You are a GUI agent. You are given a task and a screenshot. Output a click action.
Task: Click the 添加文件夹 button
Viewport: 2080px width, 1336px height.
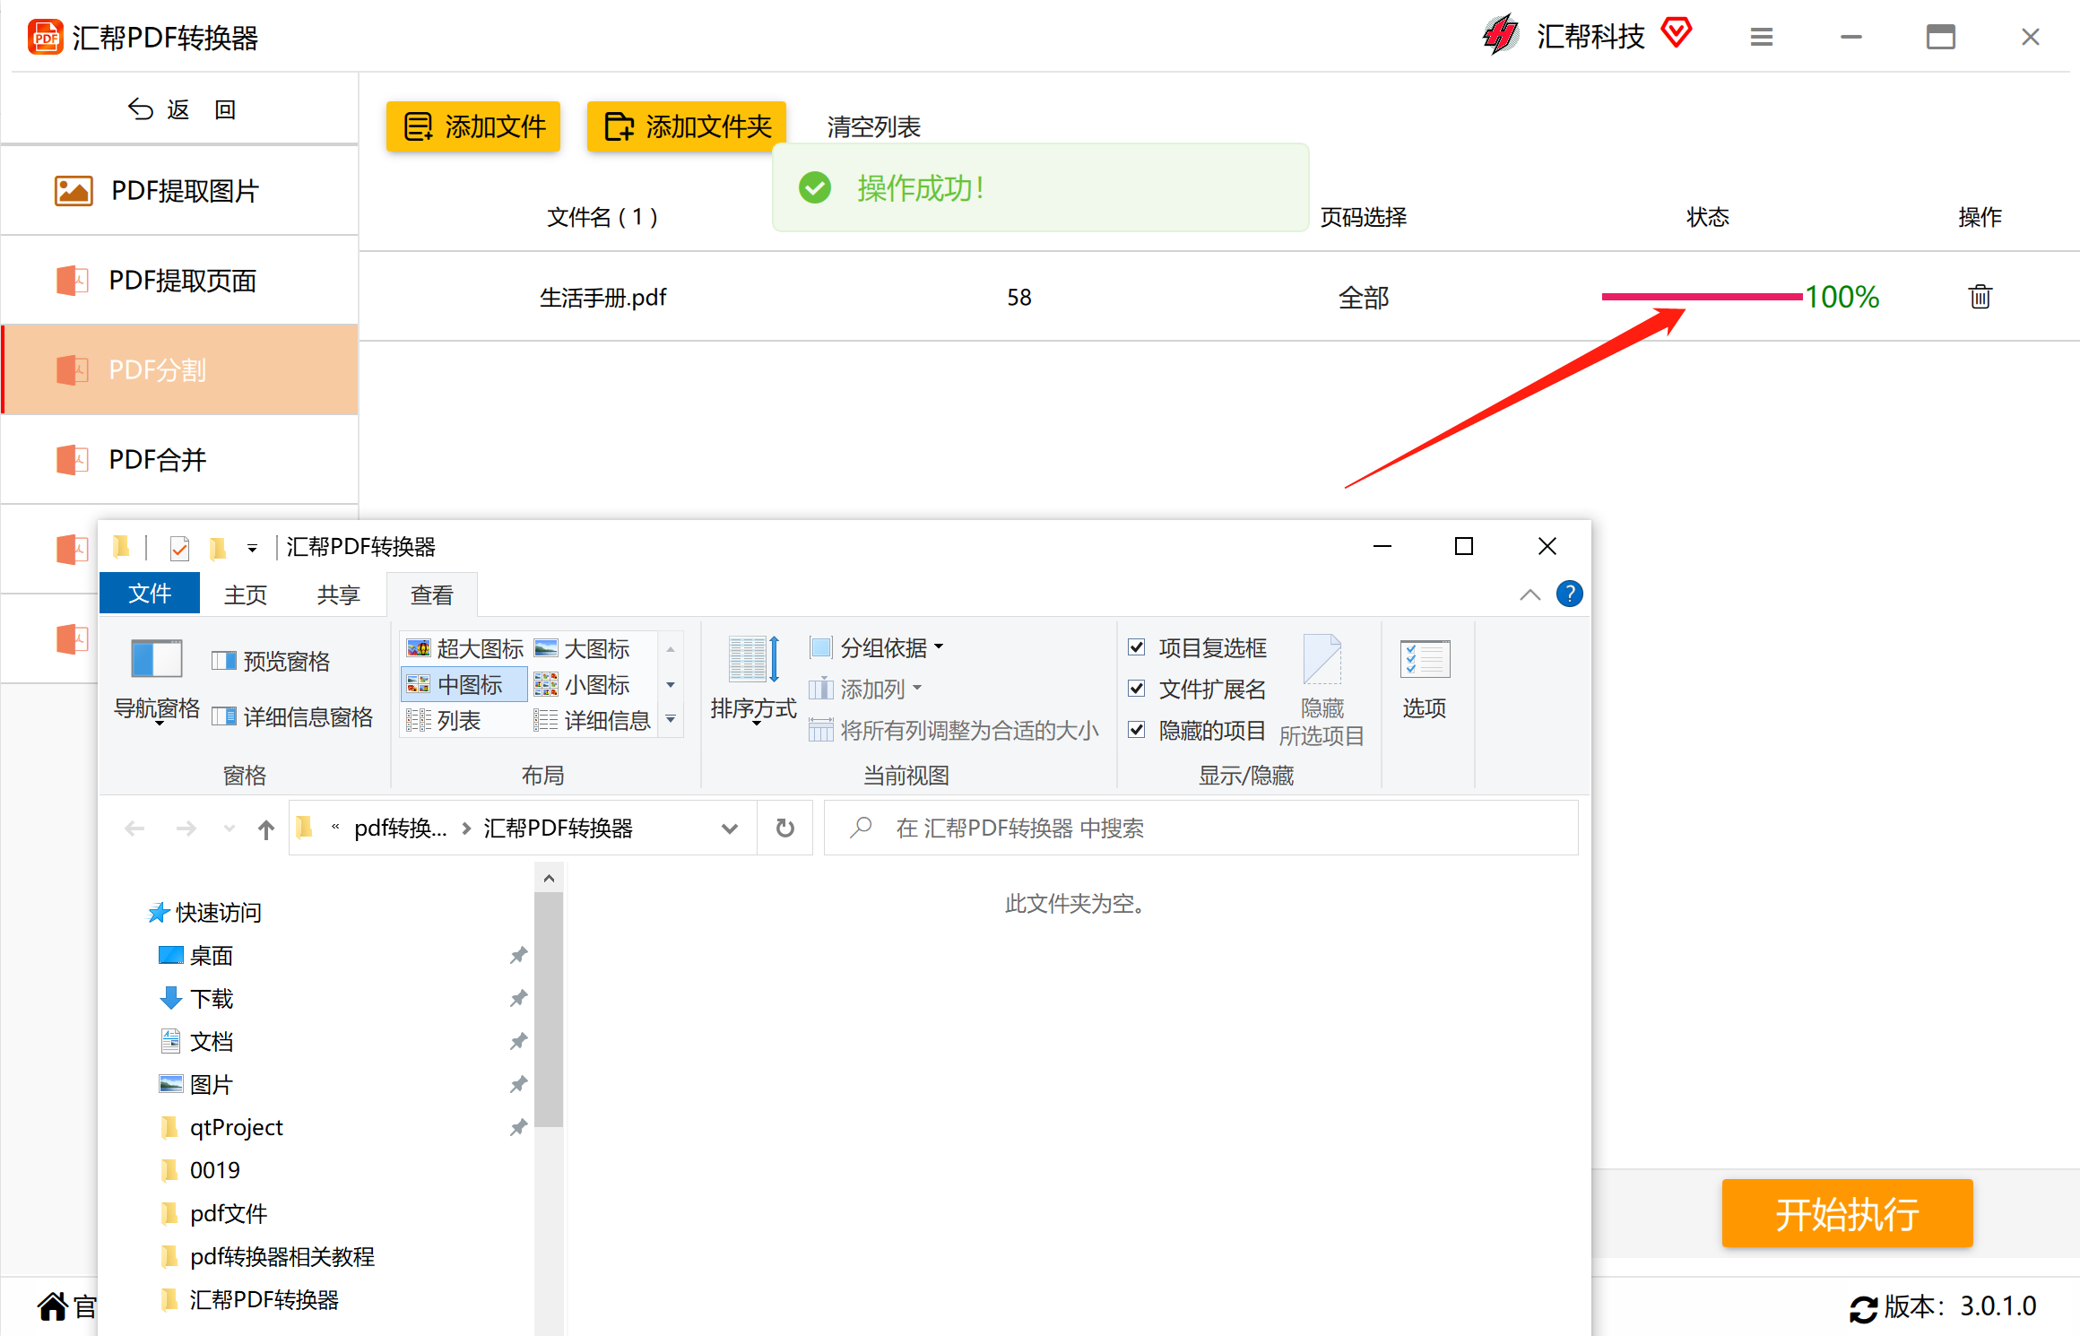pos(687,126)
